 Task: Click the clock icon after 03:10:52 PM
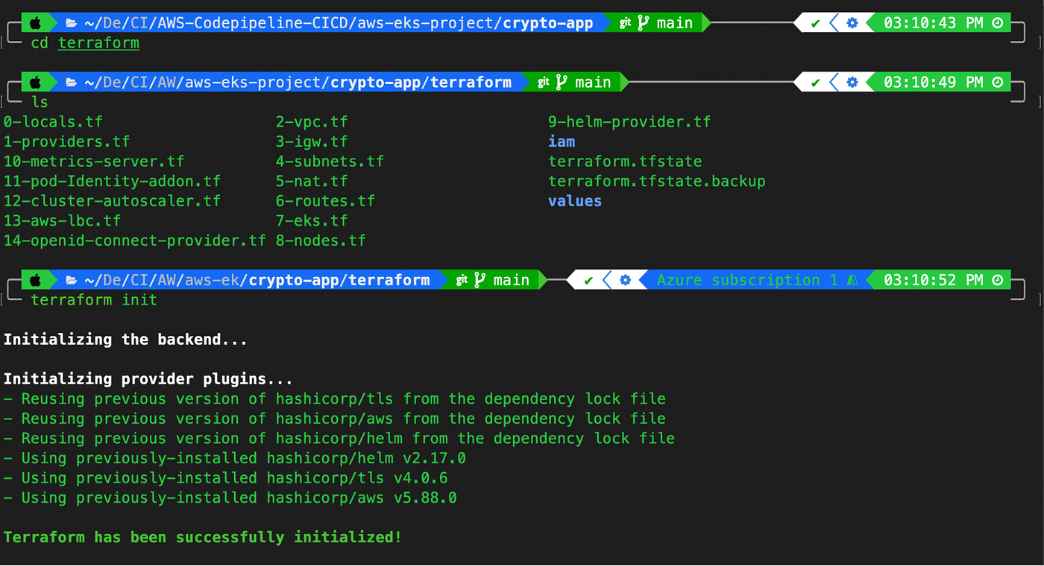[998, 281]
